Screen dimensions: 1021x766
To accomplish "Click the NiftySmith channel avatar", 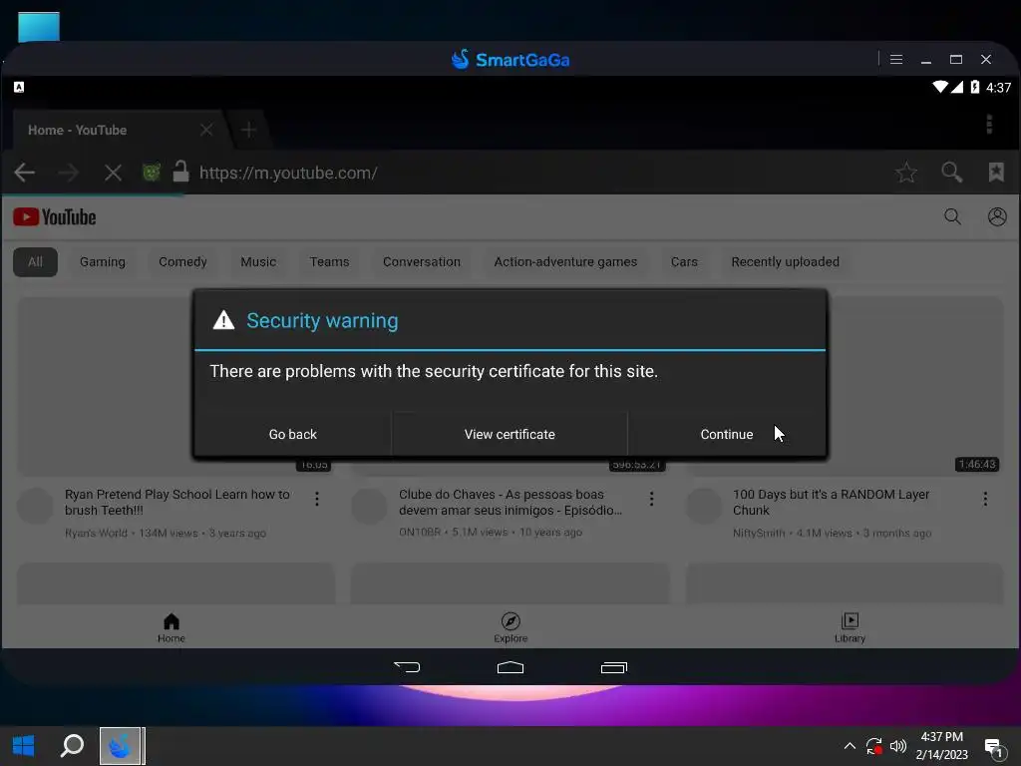I will tap(704, 506).
